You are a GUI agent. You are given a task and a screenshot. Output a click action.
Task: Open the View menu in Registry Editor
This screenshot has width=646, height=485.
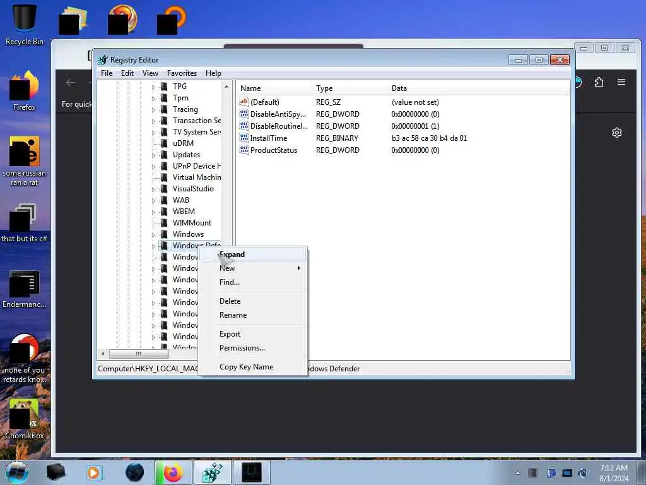(x=150, y=73)
